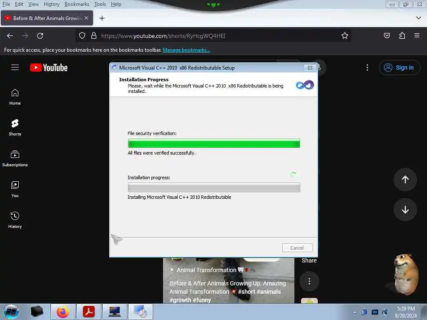Click the #short hashtag
Screen dimensions: 427x320
pyautogui.click(x=246, y=292)
